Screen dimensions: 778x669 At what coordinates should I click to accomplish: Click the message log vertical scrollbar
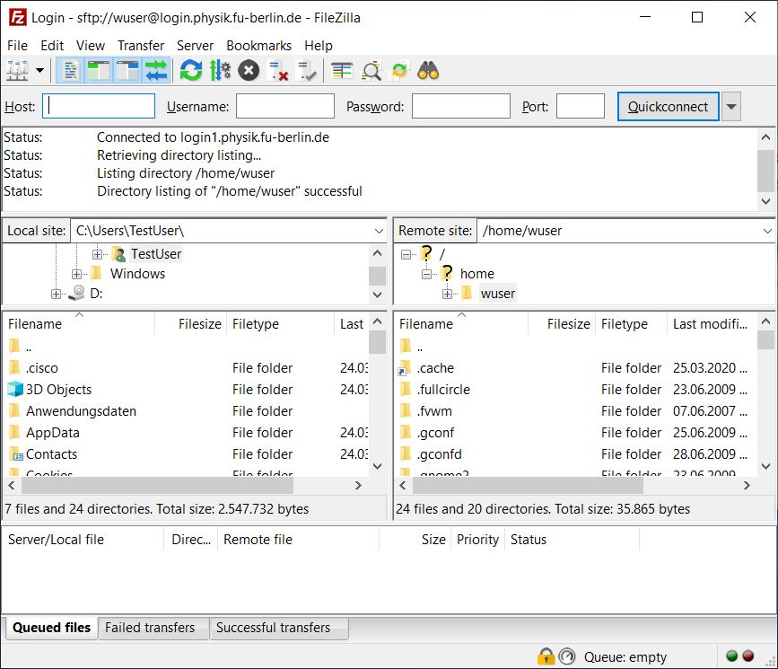(x=765, y=169)
